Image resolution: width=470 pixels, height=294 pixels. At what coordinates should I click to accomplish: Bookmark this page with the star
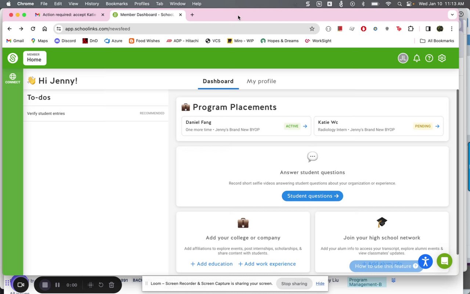[x=312, y=29]
